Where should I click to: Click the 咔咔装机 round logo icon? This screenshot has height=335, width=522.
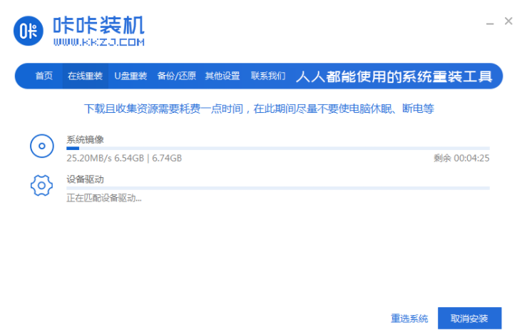(x=29, y=31)
